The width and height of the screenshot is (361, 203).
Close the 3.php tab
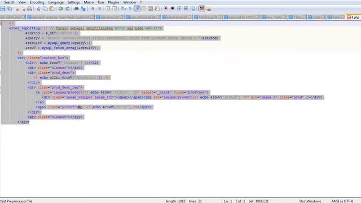pyautogui.click(x=343, y=17)
